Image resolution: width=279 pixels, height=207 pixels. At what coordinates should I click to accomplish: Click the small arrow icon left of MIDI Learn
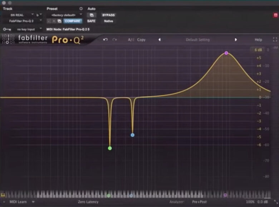4,202
